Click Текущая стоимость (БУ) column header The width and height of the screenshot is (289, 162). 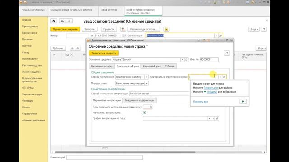(x=252, y=56)
